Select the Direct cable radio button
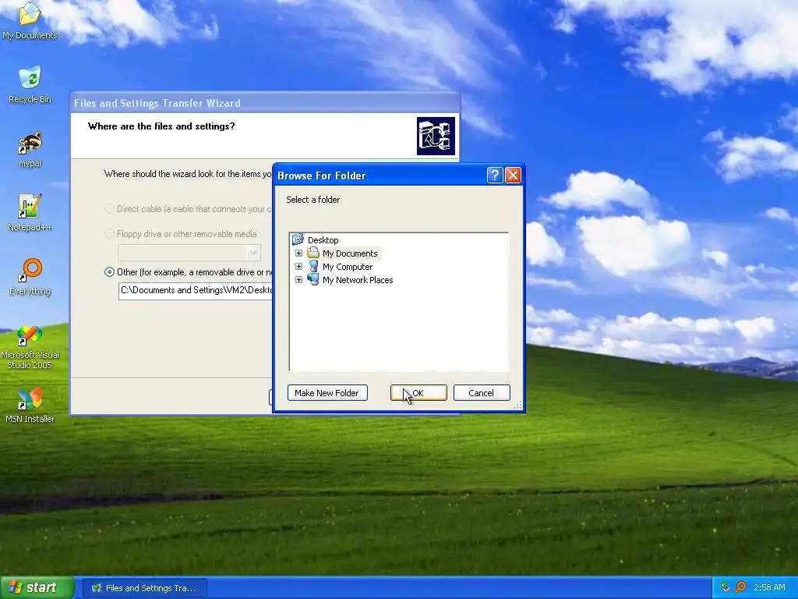The image size is (798, 599). point(109,209)
